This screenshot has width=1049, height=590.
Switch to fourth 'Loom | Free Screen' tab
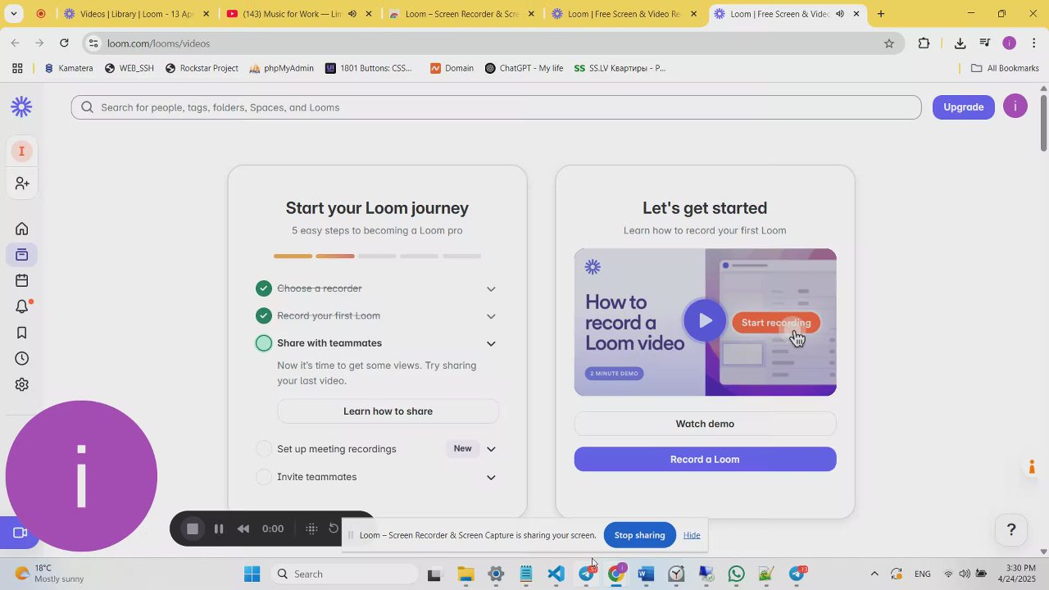coord(624,14)
